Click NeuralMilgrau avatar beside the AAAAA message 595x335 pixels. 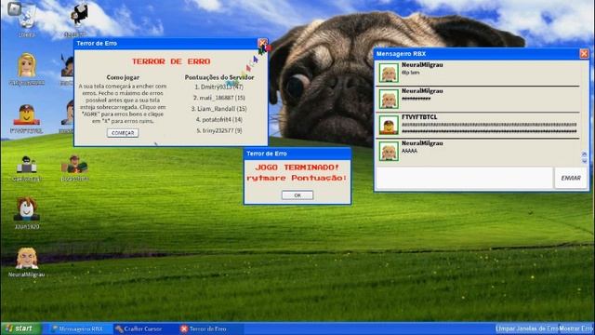point(389,151)
